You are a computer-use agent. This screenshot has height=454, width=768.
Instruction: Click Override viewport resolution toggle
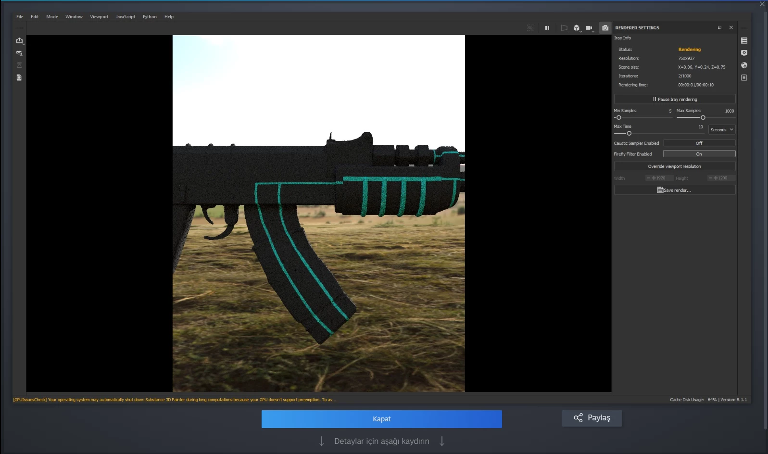pos(675,166)
